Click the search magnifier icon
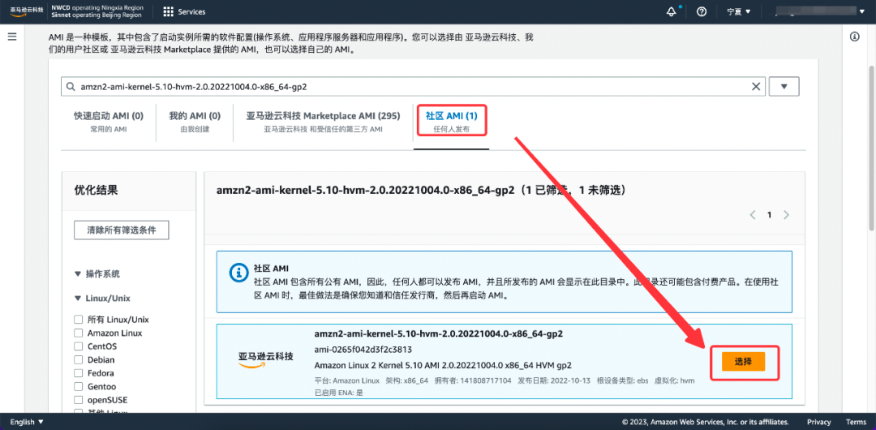The height and width of the screenshot is (430, 876). pyautogui.click(x=71, y=87)
